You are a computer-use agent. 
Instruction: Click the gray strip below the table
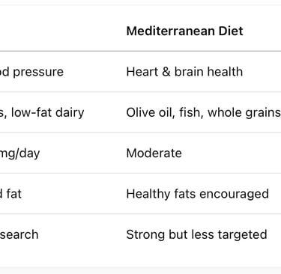tap(140, 270)
